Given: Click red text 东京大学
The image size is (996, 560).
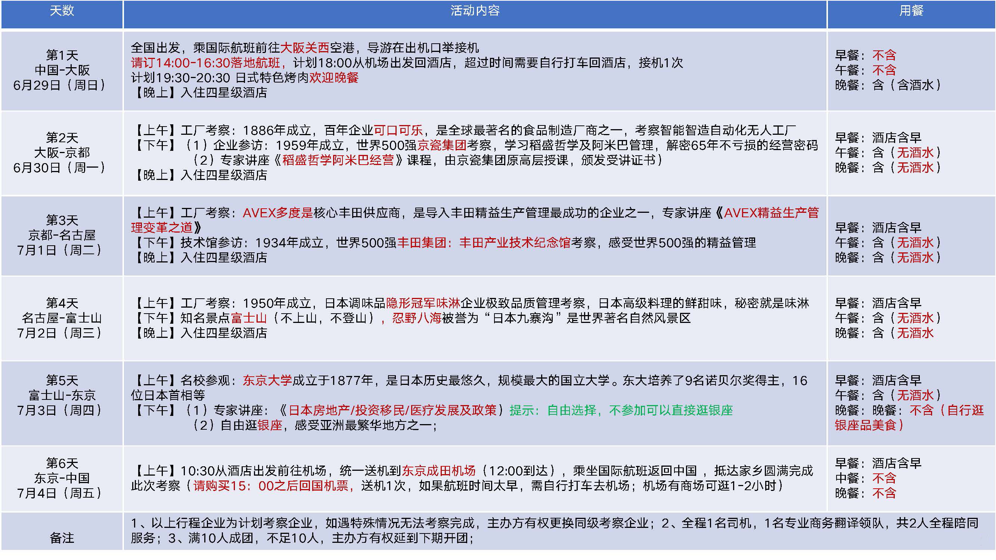Looking at the screenshot, I should (x=267, y=381).
